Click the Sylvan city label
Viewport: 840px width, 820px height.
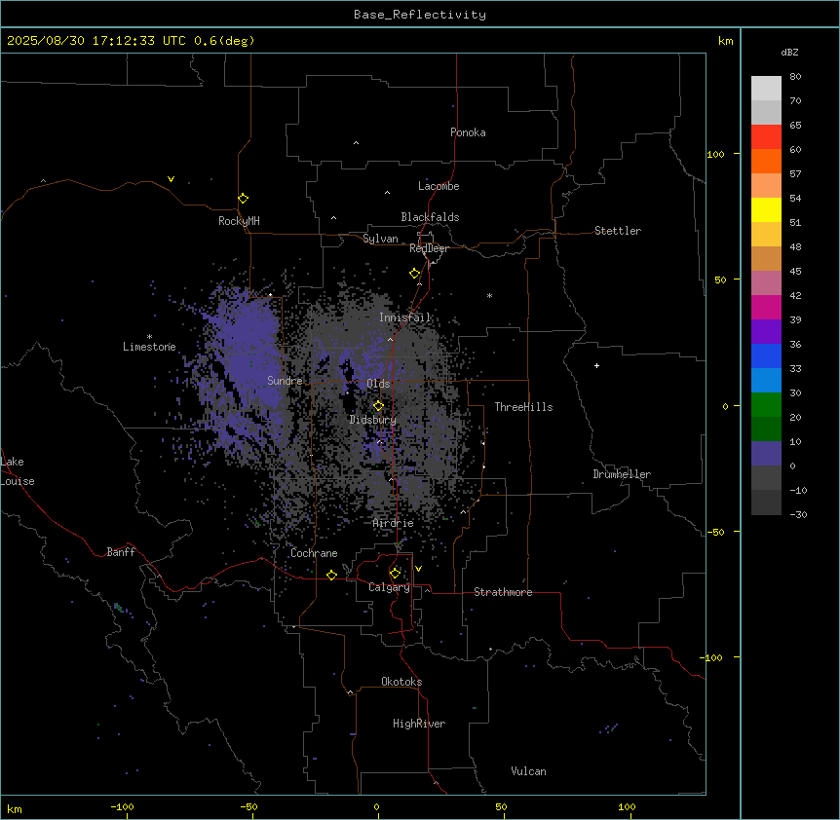380,239
